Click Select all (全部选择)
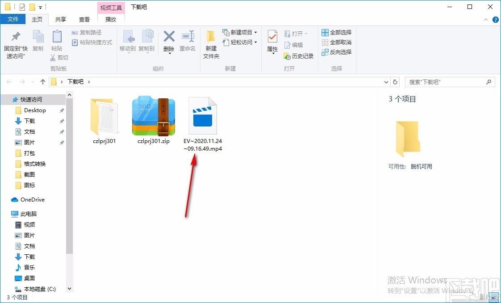The width and height of the screenshot is (501, 303). click(x=337, y=33)
